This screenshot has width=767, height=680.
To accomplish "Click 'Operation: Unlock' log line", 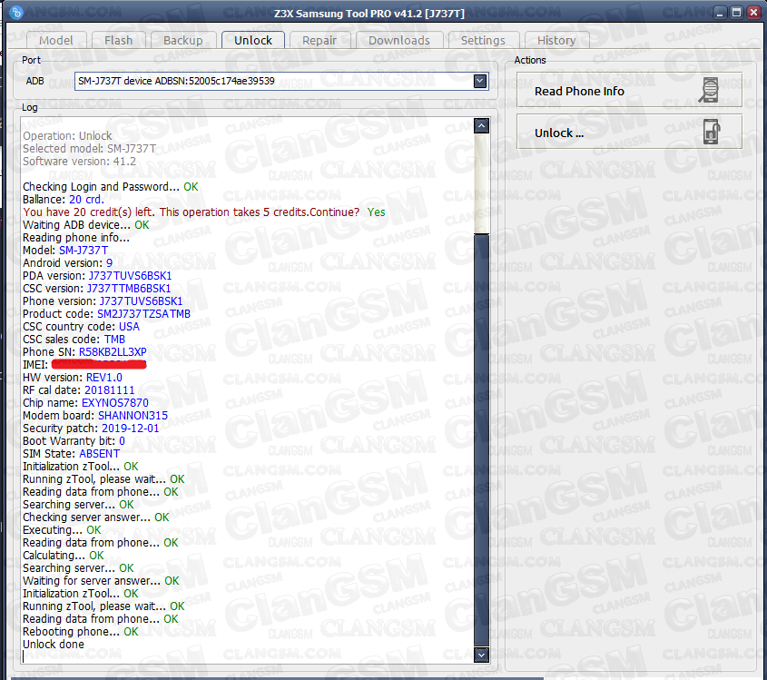I will coord(67,135).
